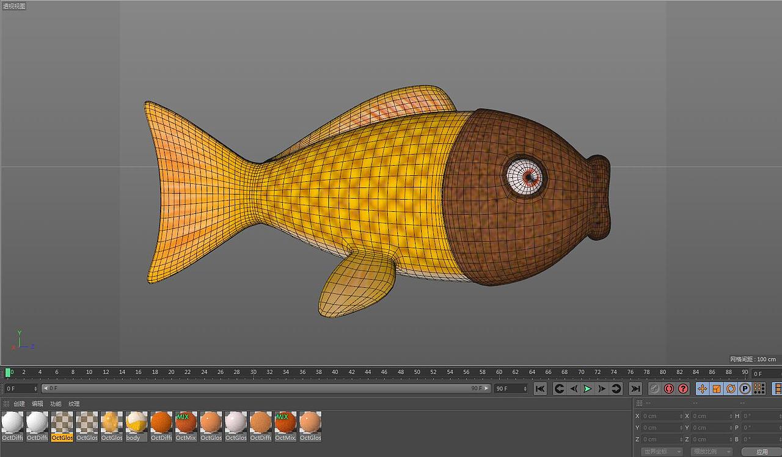Jump to frame 30 on the timeline ruler

pos(253,372)
